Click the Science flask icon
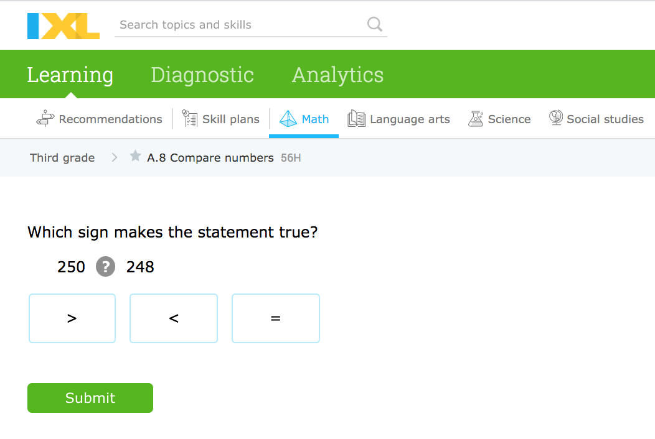Image resolution: width=655 pixels, height=439 pixels. 476,119
